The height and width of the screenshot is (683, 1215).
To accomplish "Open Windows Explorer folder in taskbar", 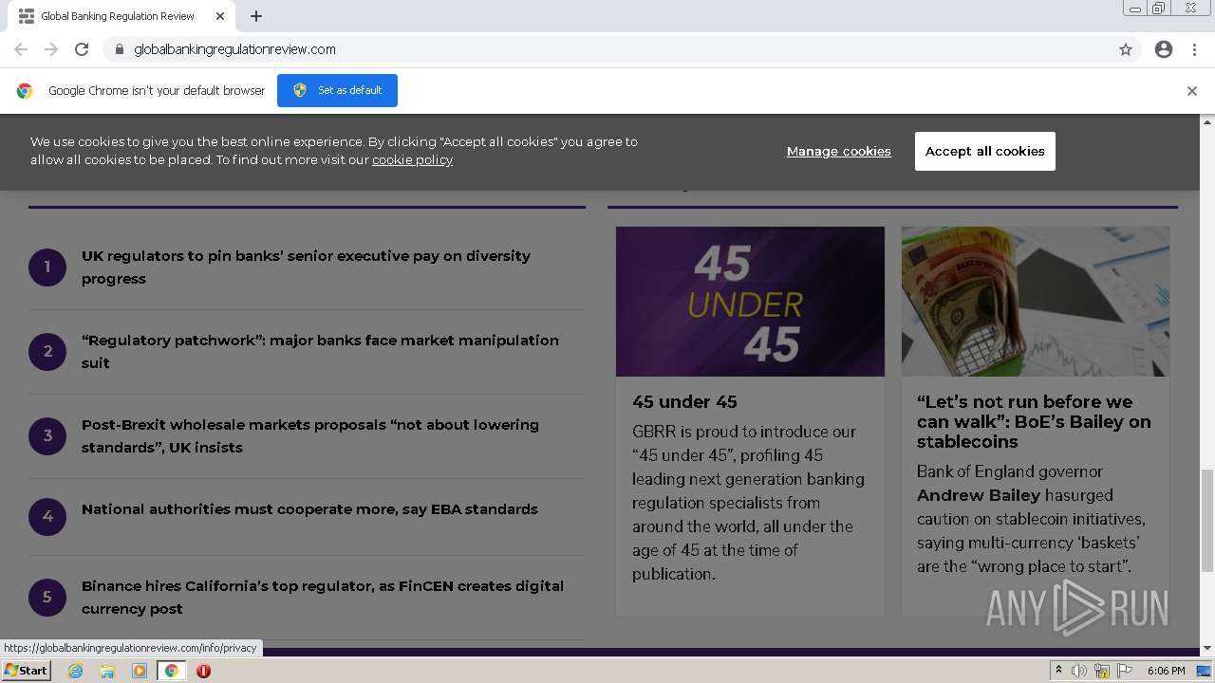I will 107,671.
